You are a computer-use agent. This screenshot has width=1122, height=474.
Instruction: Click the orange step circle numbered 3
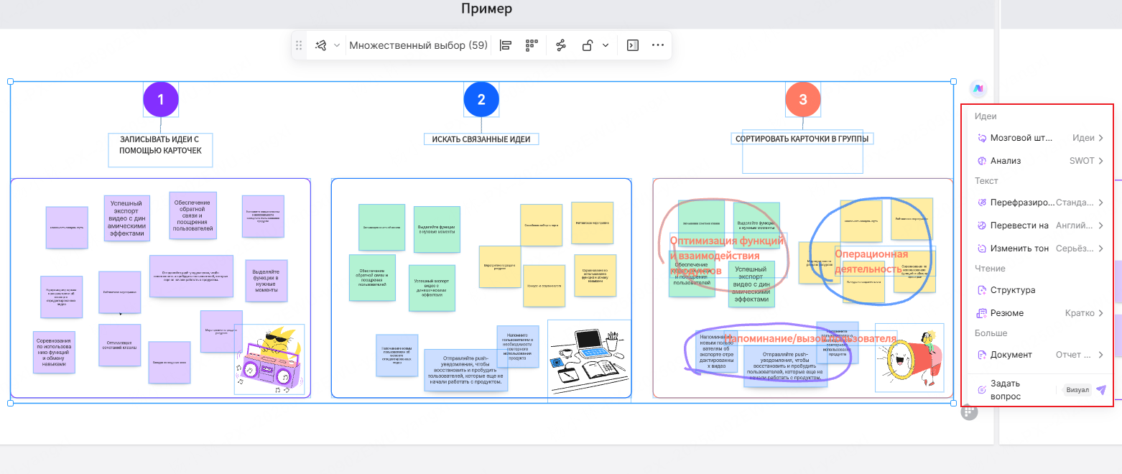[803, 100]
